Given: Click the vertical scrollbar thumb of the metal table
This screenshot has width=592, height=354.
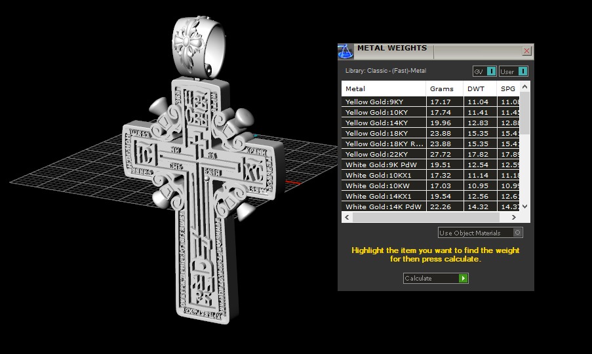Looking at the screenshot, I should click(524, 113).
